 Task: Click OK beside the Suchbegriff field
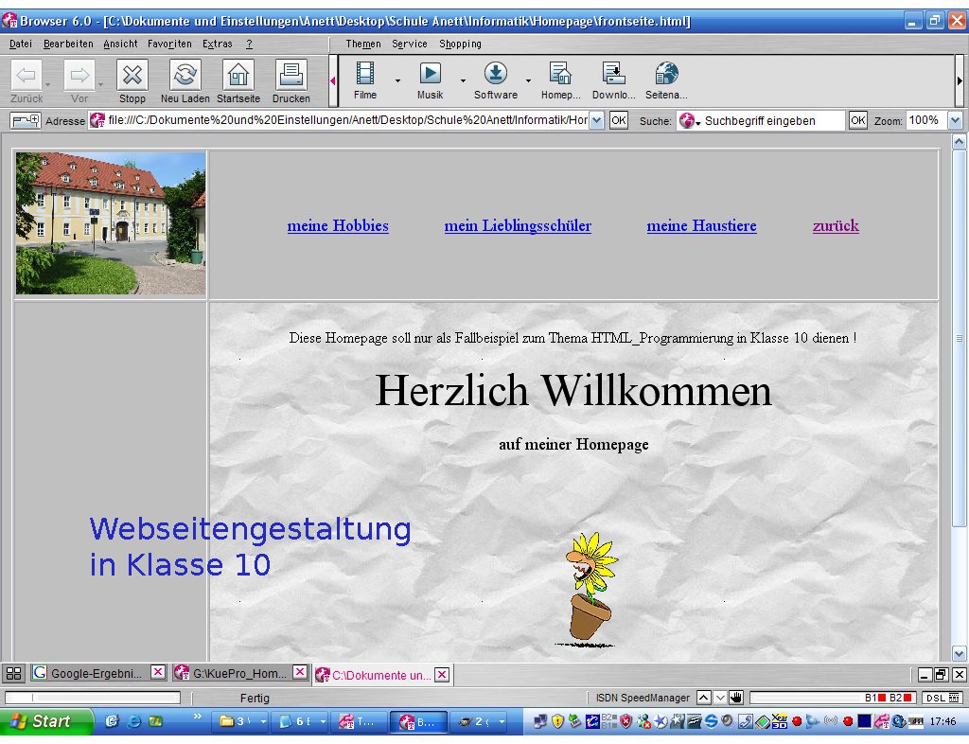[857, 120]
